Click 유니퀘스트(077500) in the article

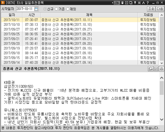(20, 110)
